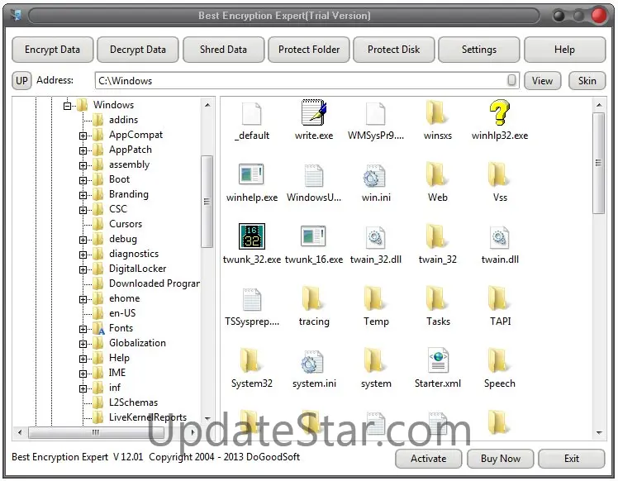
Task: Open the Protect Folder section
Action: (x=309, y=50)
